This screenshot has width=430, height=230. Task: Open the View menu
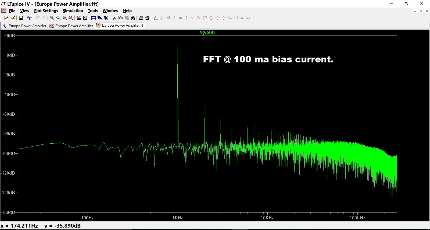25,11
